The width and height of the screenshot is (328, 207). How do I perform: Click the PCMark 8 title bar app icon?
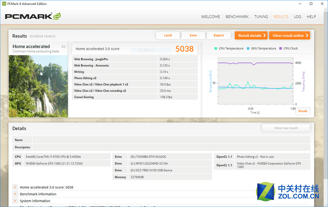point(4,4)
